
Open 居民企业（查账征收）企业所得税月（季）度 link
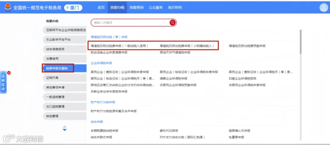coord(261,72)
